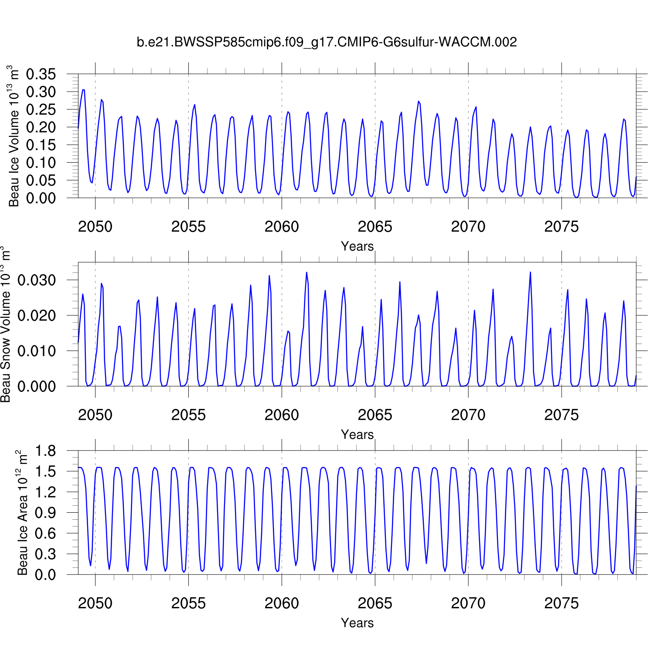Click the 1.8 value on ice area axis
The height and width of the screenshot is (654, 654).
[x=45, y=451]
